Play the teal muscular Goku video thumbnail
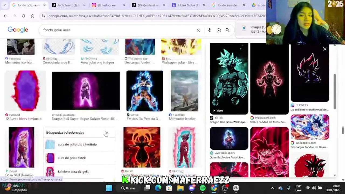 (229, 78)
